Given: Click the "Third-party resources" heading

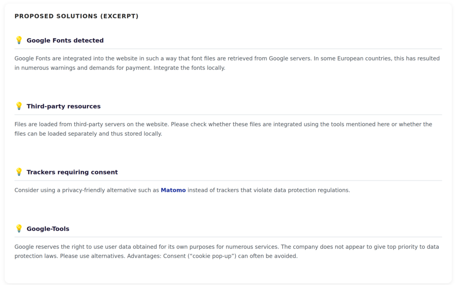Looking at the screenshot, I should 64,106.
